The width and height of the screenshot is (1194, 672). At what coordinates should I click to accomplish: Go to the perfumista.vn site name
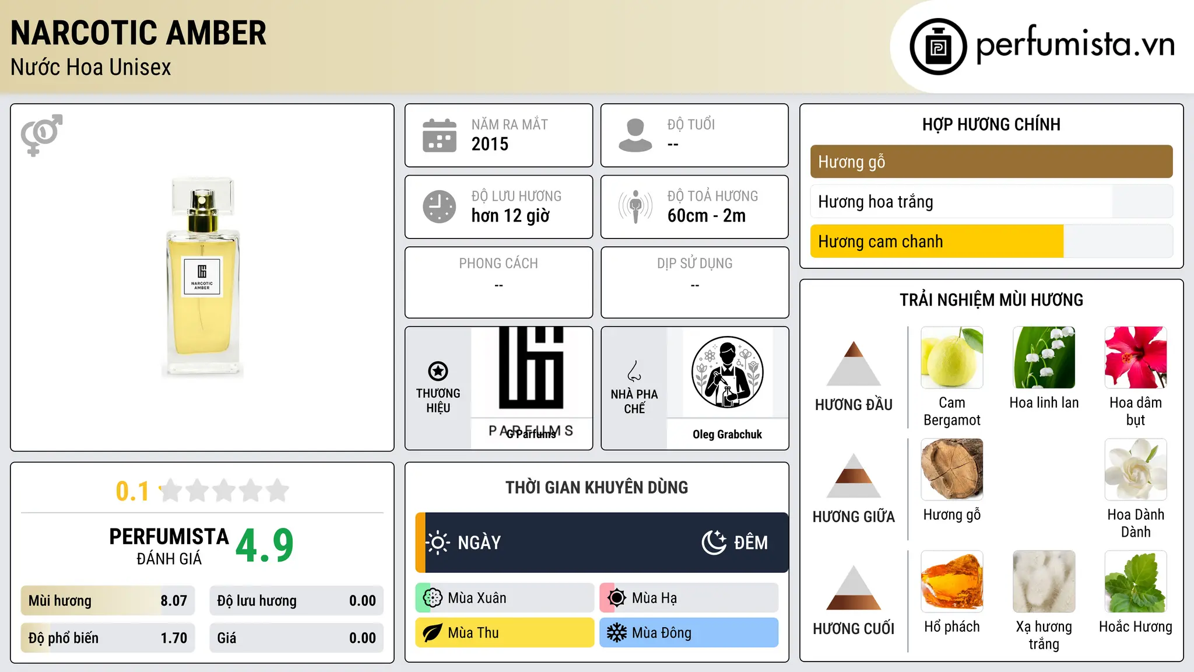tap(1076, 45)
